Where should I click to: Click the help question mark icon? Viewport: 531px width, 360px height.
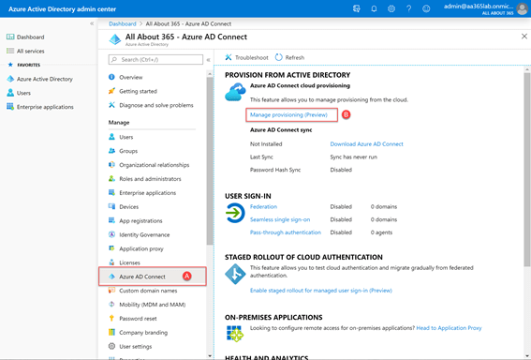(408, 8)
